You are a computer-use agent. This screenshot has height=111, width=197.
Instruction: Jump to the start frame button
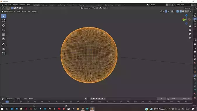pyautogui.click(x=92, y=99)
